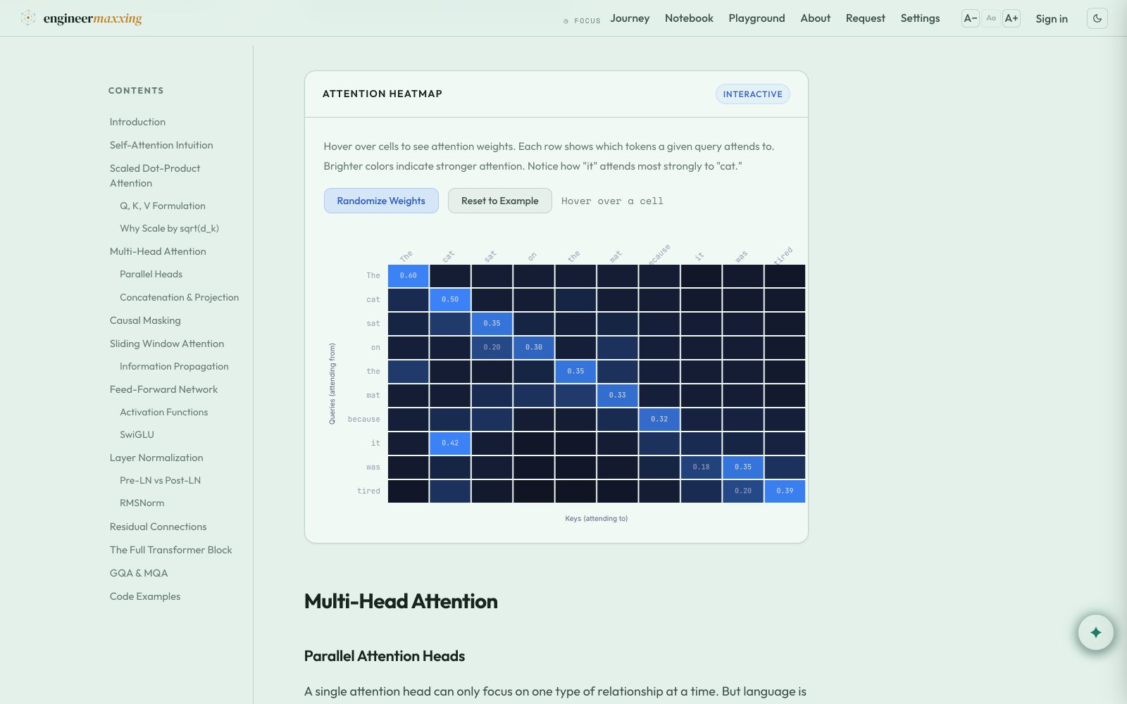The height and width of the screenshot is (704, 1127).
Task: Jump to GQA & MQA section
Action: pos(139,573)
